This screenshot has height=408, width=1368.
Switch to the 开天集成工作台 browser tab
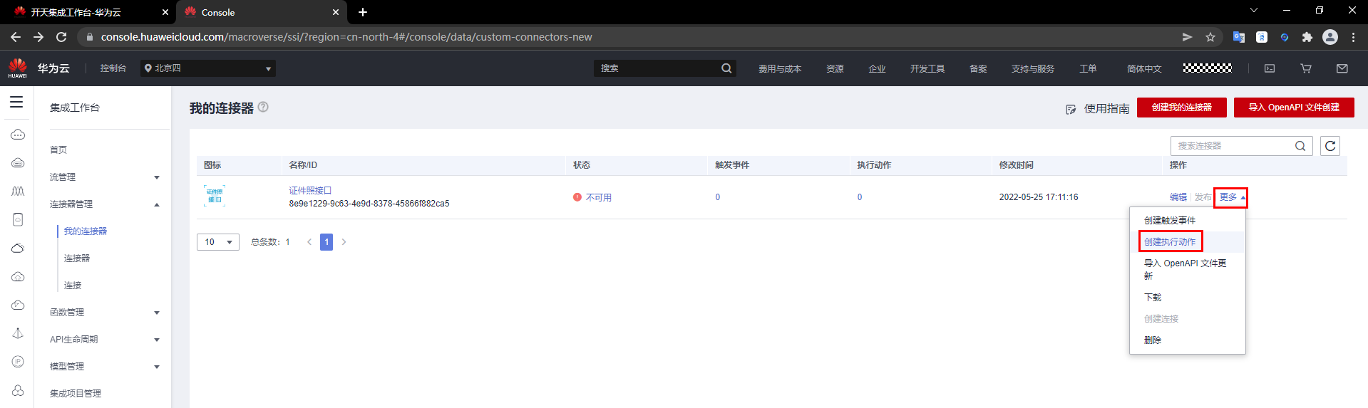pyautogui.click(x=89, y=12)
